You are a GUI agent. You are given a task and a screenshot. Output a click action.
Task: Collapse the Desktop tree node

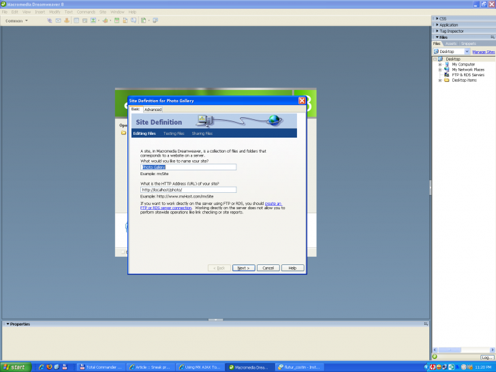(x=435, y=59)
